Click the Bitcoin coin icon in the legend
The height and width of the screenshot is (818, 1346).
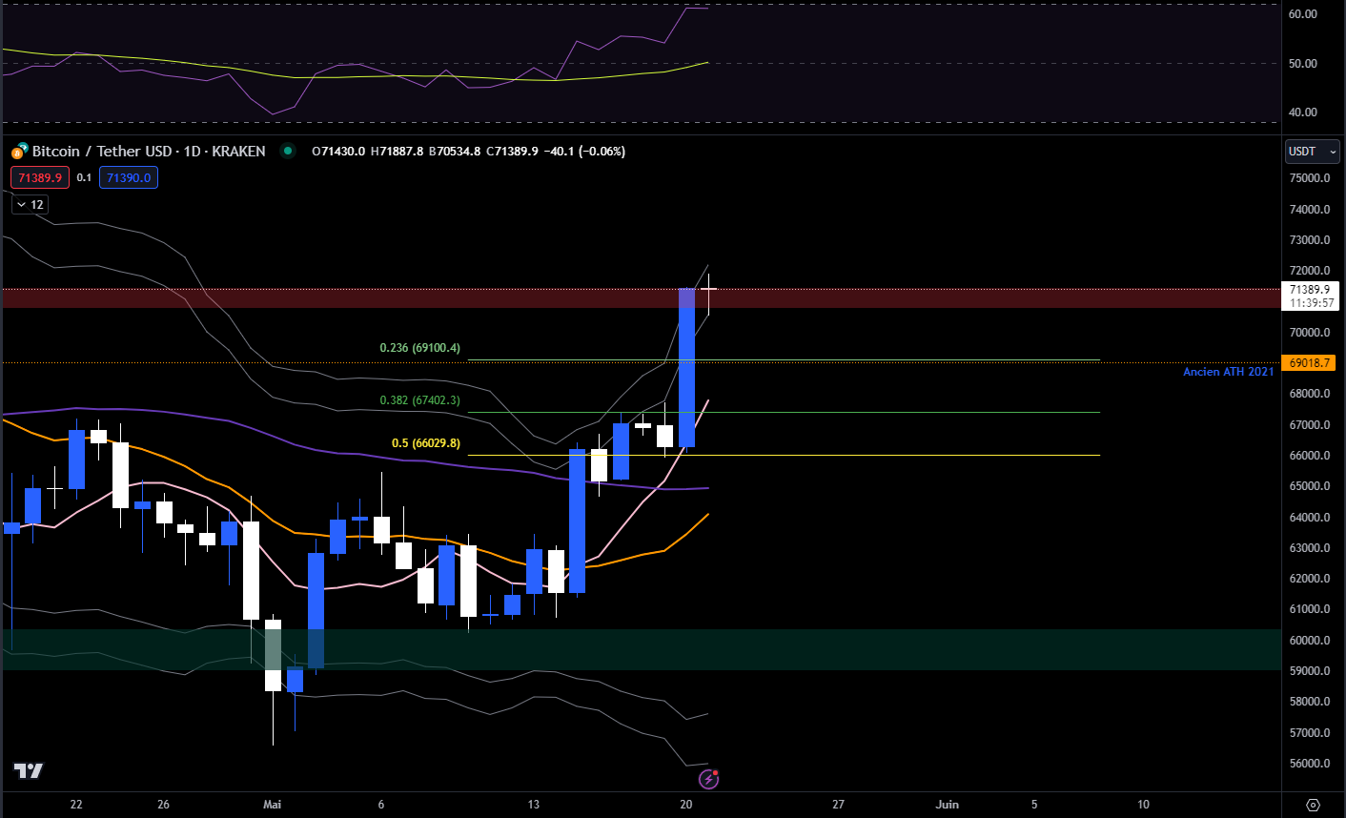pos(17,151)
